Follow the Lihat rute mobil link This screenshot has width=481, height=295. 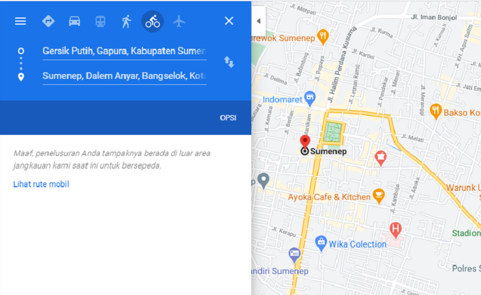click(41, 184)
